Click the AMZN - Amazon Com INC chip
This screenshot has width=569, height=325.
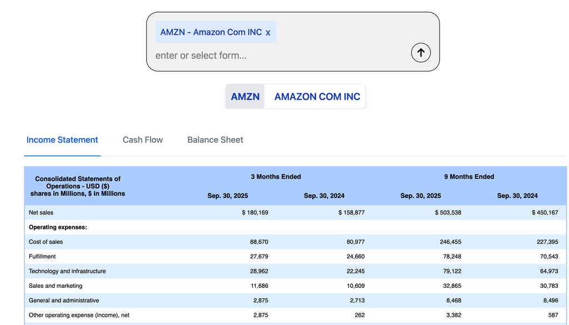pos(210,32)
